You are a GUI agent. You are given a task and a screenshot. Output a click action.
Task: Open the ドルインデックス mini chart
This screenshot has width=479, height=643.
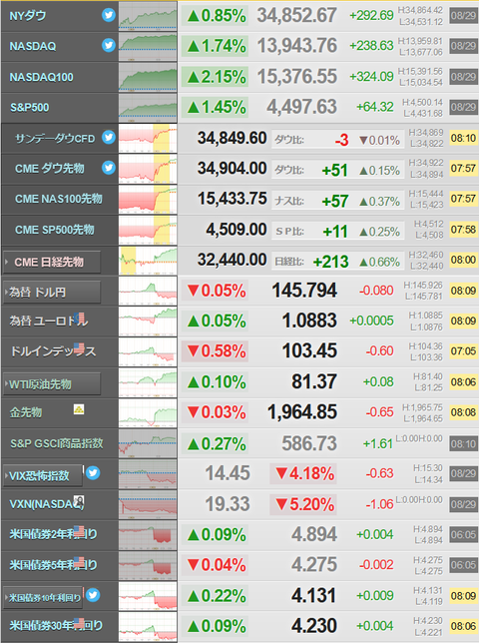pyautogui.click(x=148, y=352)
